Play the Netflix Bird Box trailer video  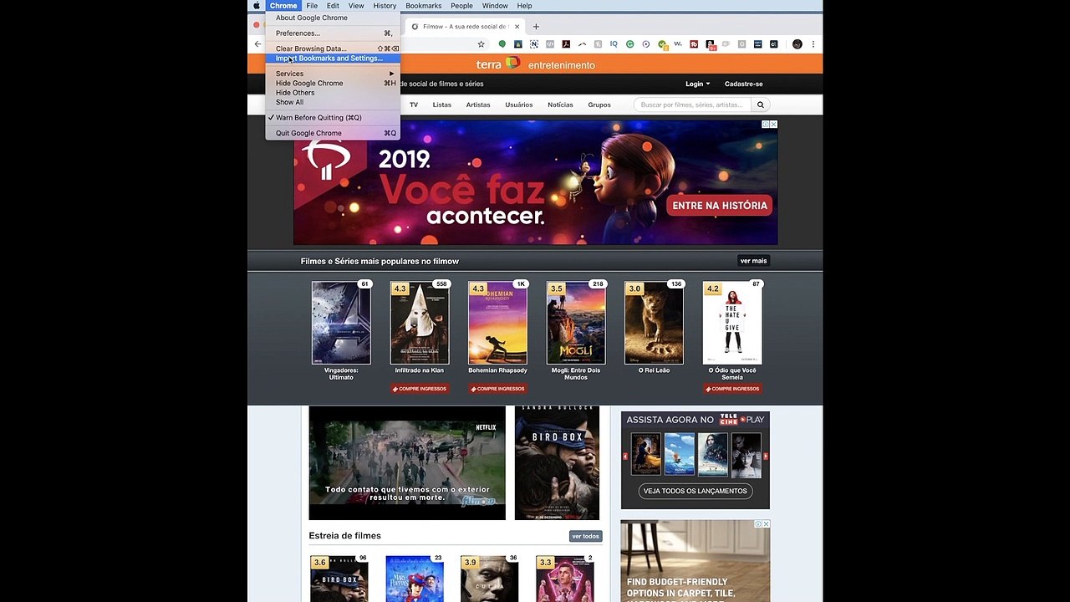[407, 463]
